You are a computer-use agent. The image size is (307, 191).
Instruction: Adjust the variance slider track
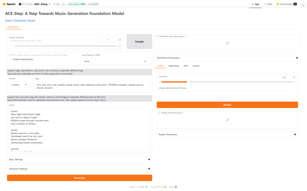click(x=226, y=82)
